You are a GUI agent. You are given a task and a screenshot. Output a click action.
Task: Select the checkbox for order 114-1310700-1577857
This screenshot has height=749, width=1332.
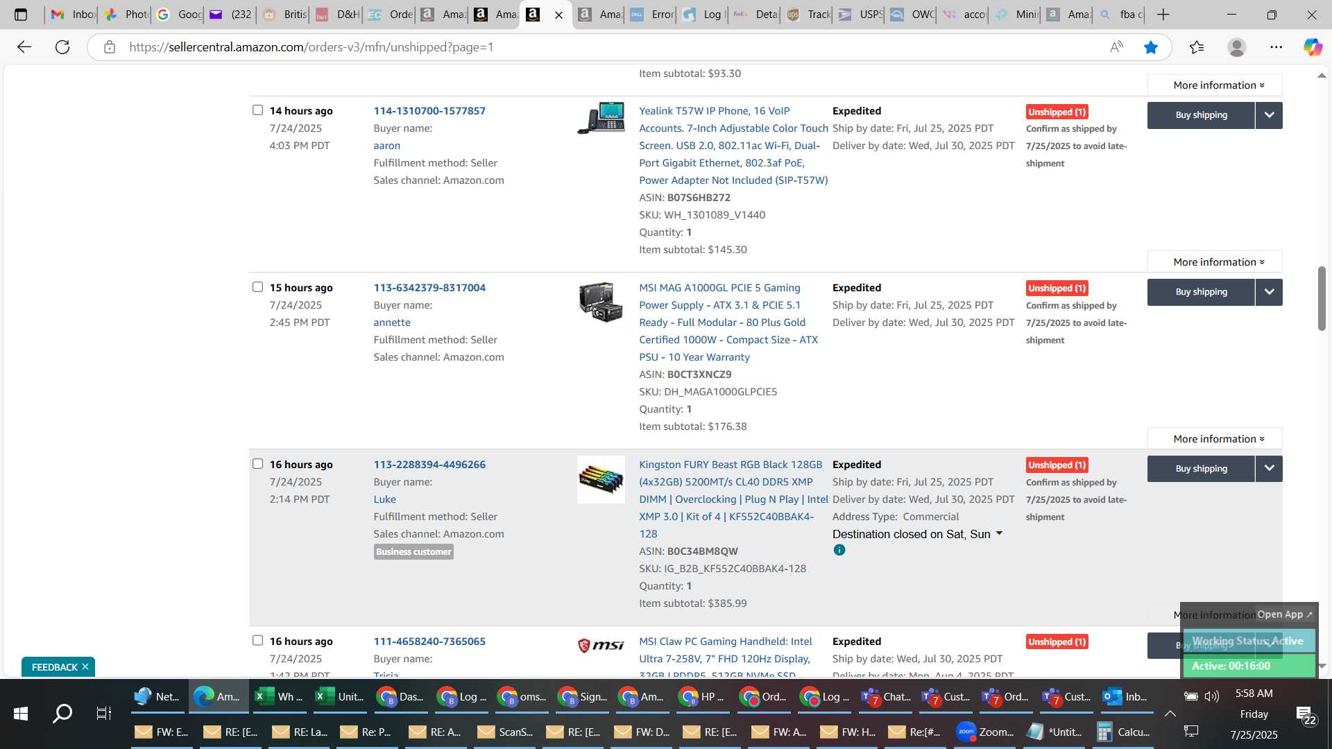[257, 110]
